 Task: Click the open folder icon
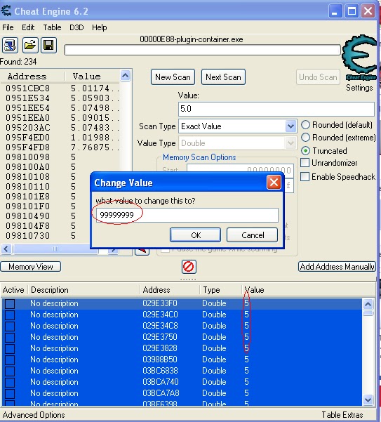(30, 45)
